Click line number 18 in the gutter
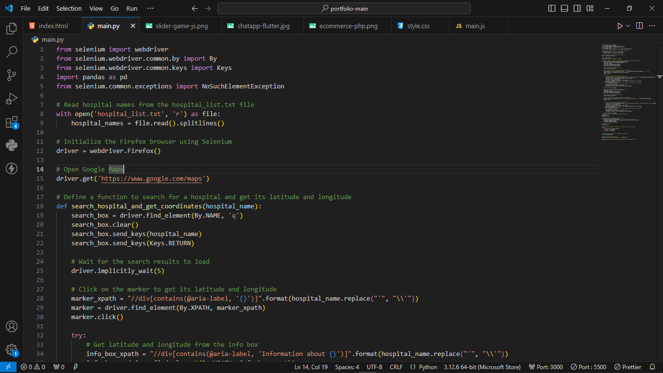This screenshot has width=663, height=373. tap(40, 206)
